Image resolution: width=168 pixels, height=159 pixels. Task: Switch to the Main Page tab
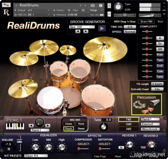pos(100,156)
